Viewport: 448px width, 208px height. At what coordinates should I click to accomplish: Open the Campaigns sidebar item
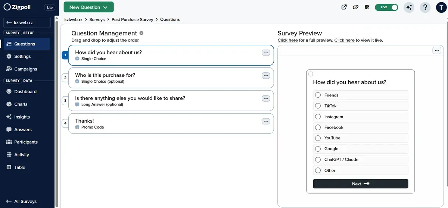27,69
